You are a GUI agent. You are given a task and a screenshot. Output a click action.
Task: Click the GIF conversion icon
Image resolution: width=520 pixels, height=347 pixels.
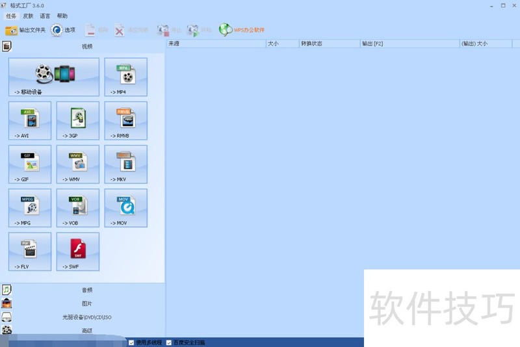click(30, 164)
